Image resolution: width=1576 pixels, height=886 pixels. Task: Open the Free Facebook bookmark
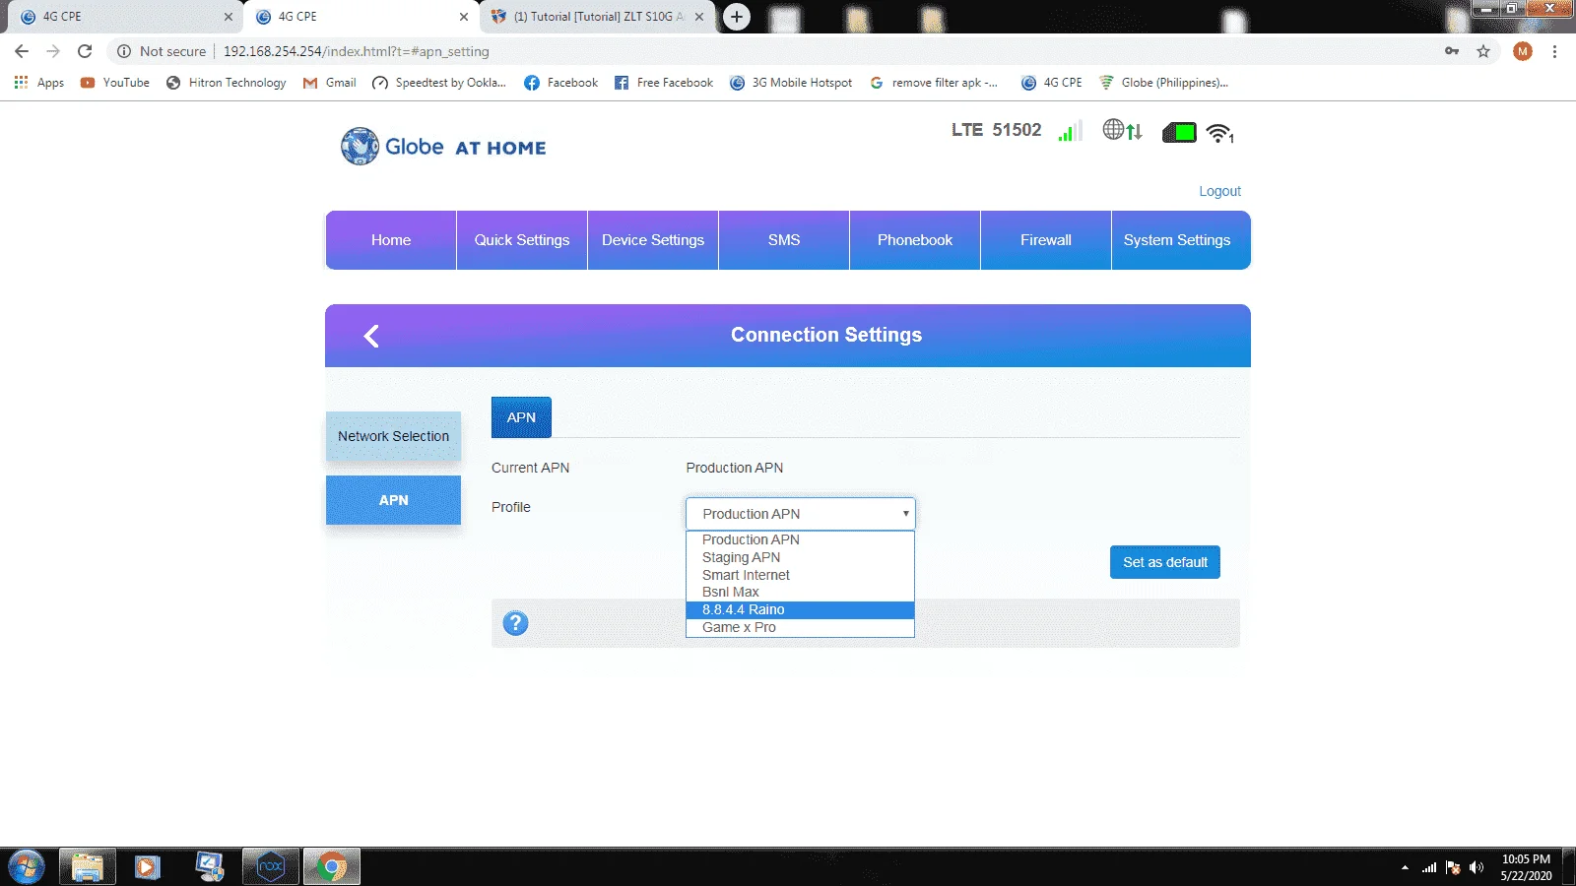pyautogui.click(x=664, y=83)
